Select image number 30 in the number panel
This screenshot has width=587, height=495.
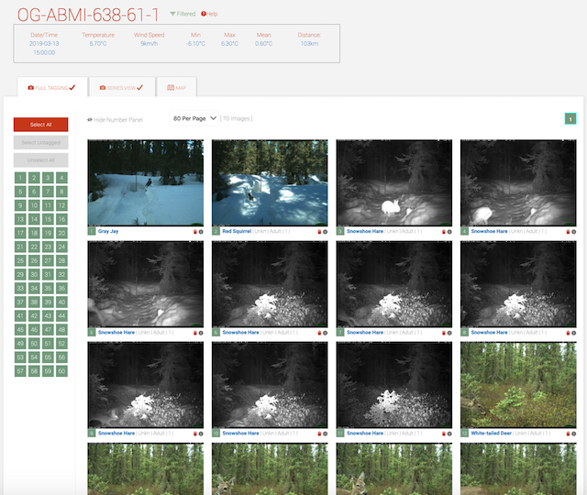tap(34, 275)
